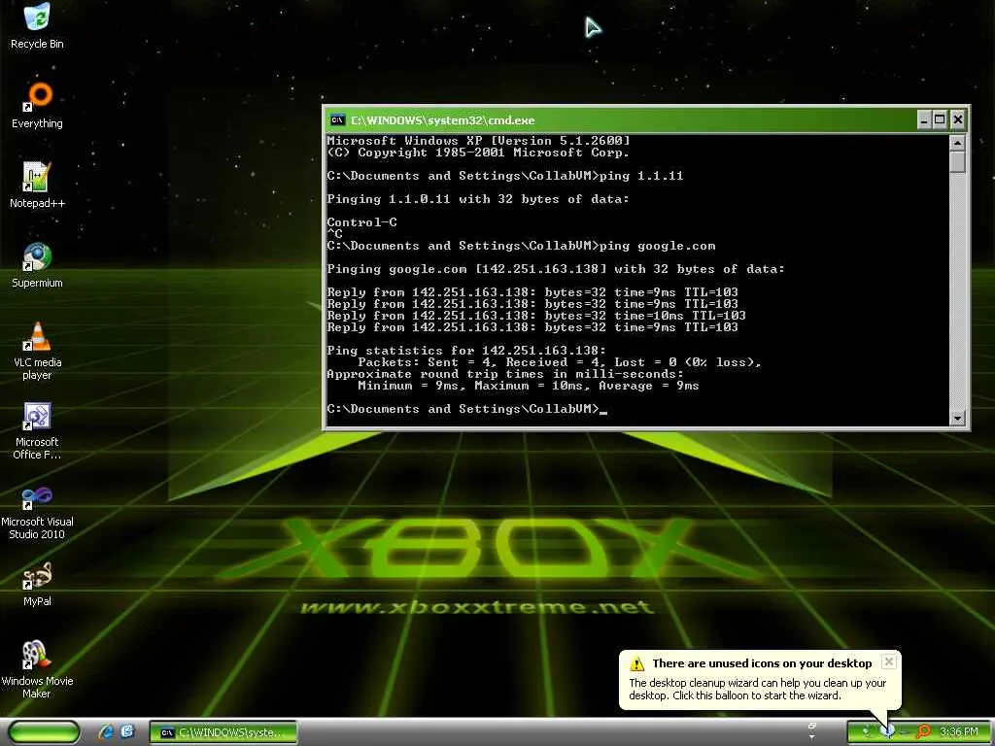Select the MyPal browser shortcut
The height and width of the screenshot is (746, 995).
[x=37, y=584]
